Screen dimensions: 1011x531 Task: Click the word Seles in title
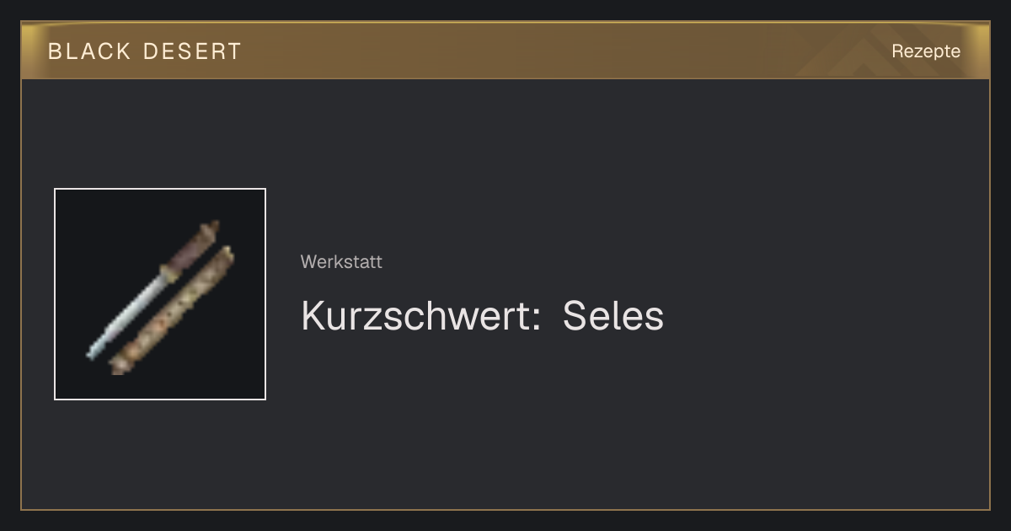[613, 317]
